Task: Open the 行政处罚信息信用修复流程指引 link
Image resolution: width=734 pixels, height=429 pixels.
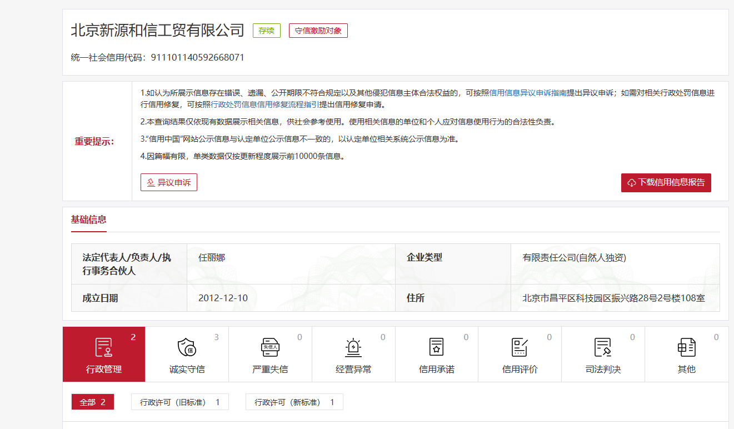Action: [x=265, y=104]
